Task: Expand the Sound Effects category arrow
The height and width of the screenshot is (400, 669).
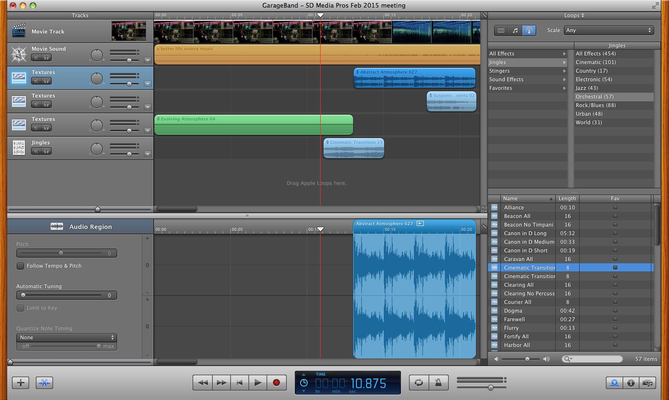Action: pos(564,79)
